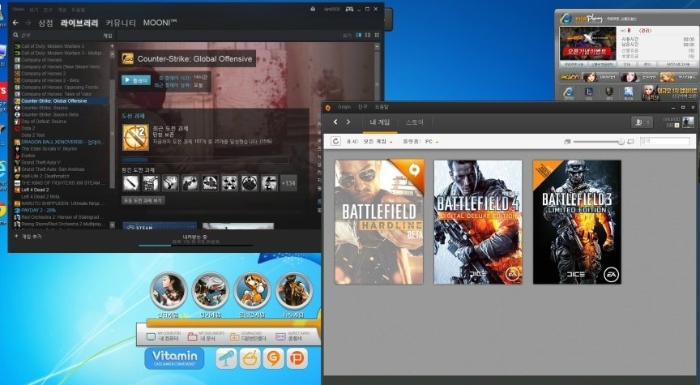Click the Origin user avatar
Screen dimensions: 700x385
688,122
